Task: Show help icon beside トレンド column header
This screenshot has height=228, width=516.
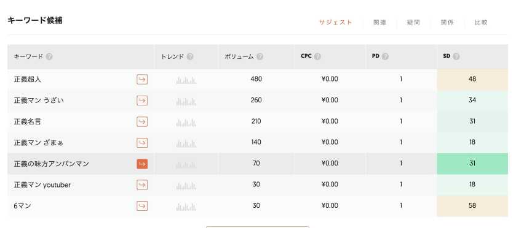Action: coord(190,56)
